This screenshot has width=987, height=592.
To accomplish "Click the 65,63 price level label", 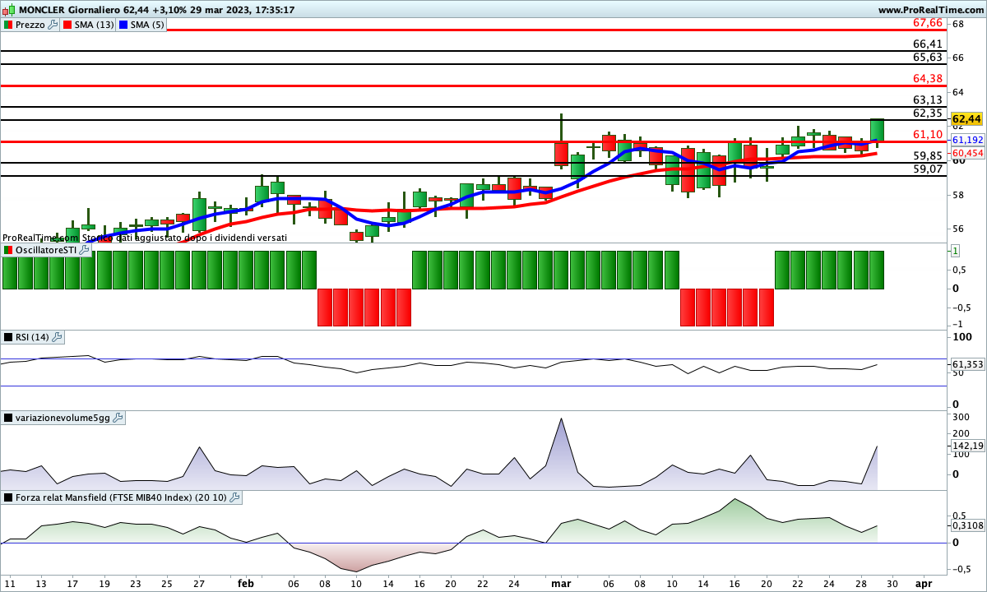I will click(x=928, y=58).
